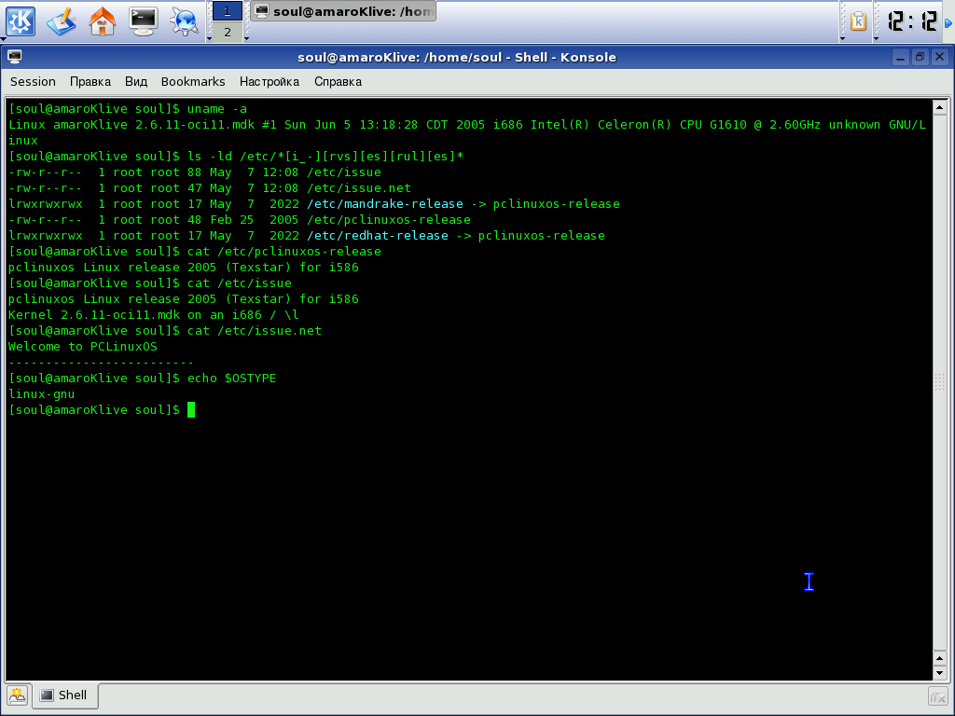Launch the terminal monitor icon in the panel

tap(143, 21)
